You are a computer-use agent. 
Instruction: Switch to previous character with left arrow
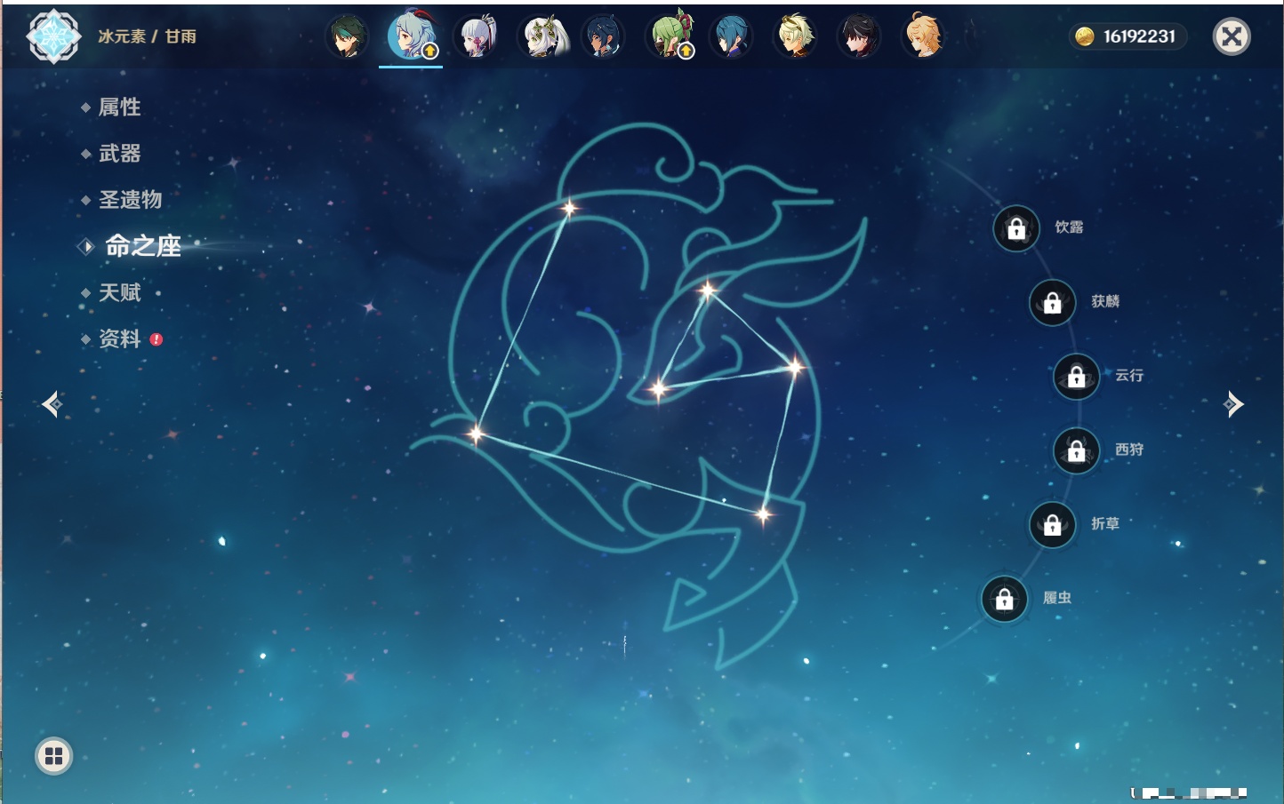[52, 404]
